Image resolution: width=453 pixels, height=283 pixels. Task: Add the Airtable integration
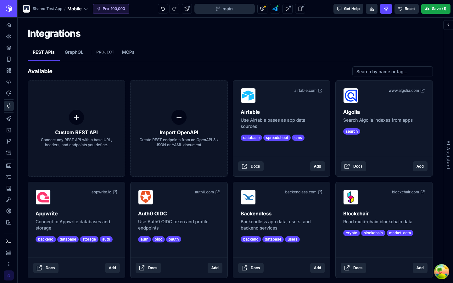click(317, 166)
